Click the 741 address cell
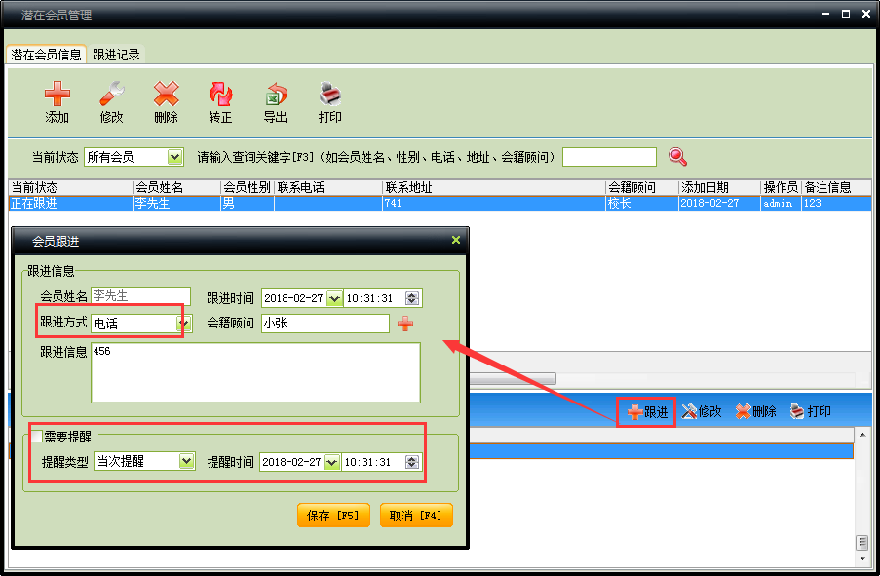The image size is (880, 576). [494, 204]
